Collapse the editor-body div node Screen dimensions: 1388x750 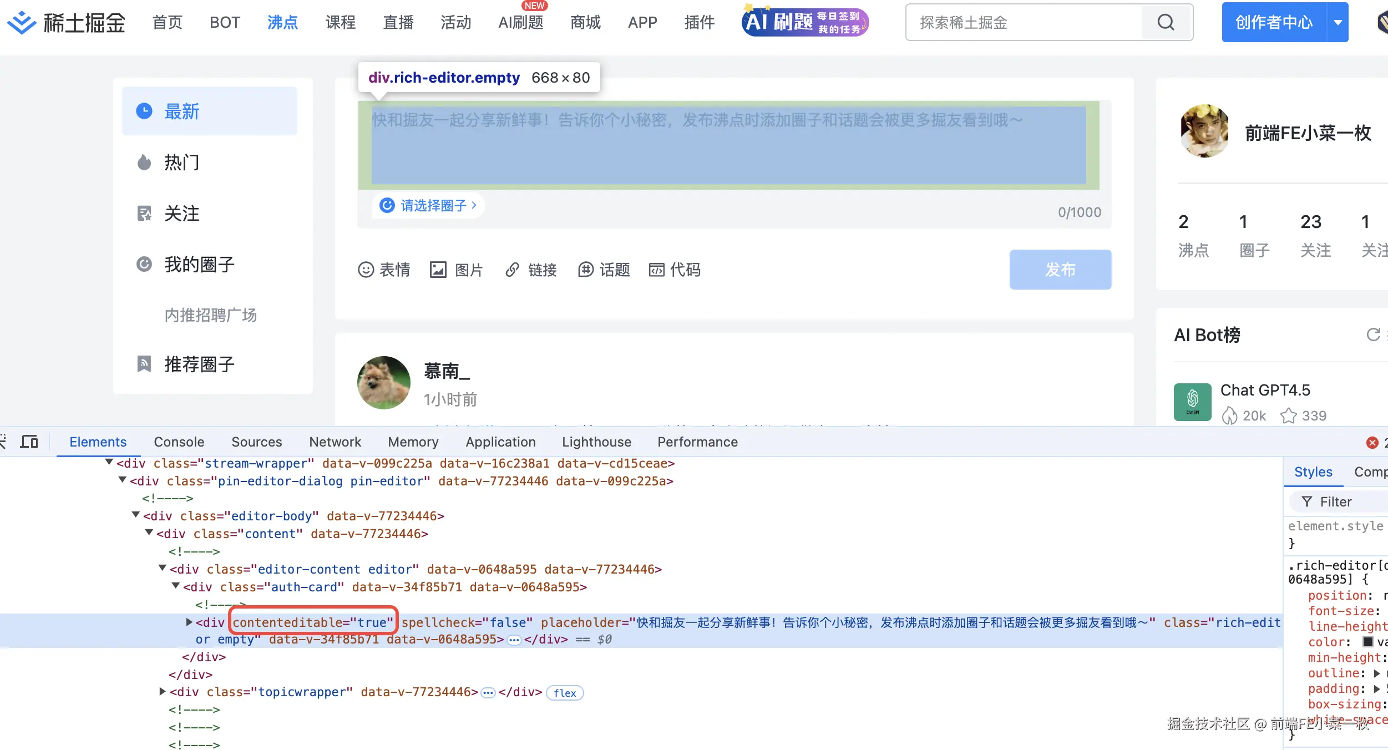(x=135, y=515)
